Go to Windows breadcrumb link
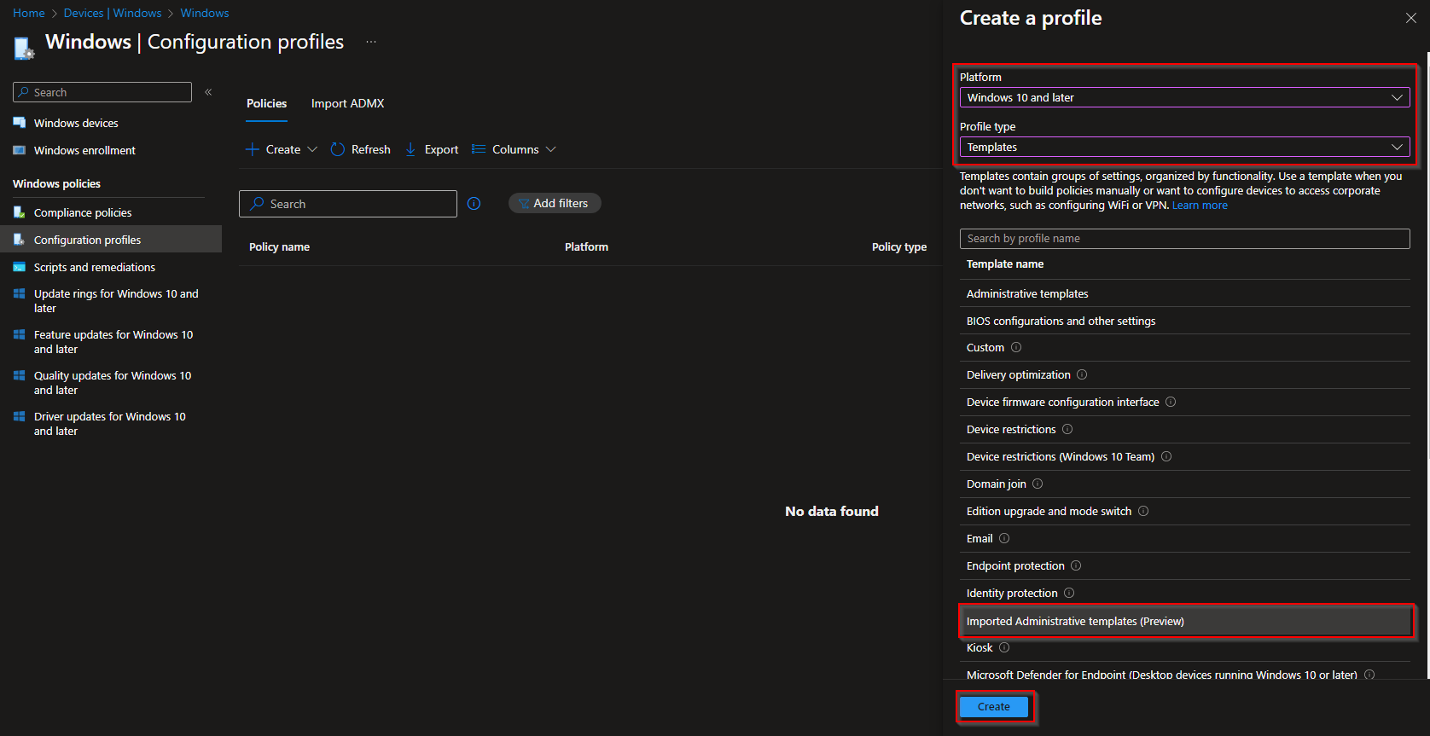 coord(205,13)
